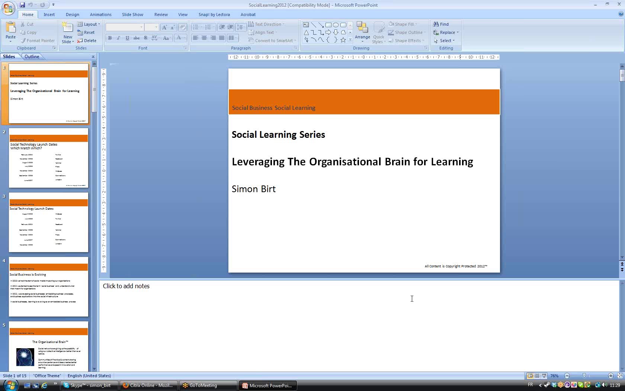Open the Arrange menu
The height and width of the screenshot is (391, 625).
(362, 32)
